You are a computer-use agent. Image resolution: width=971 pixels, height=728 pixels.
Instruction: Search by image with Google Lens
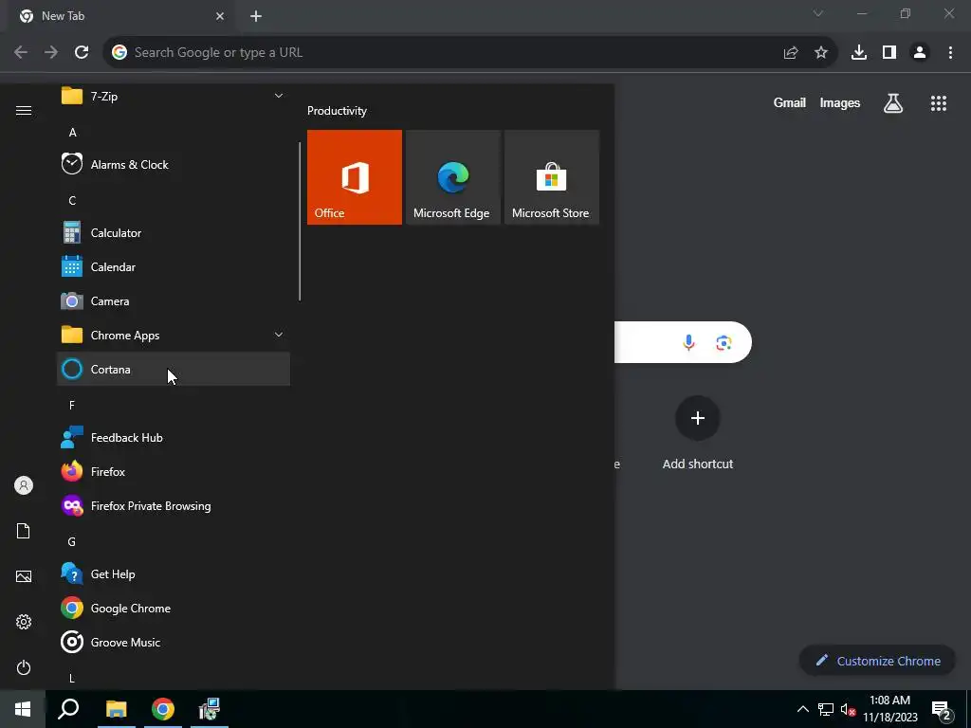coord(724,342)
